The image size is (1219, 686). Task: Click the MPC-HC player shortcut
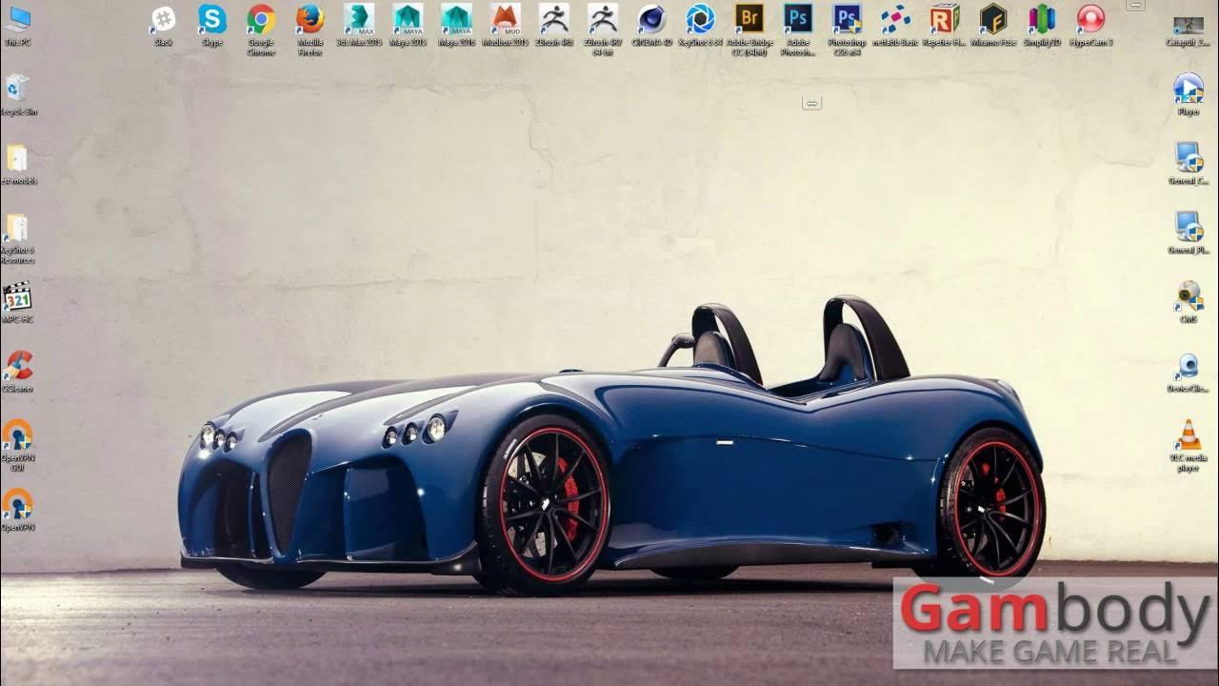click(17, 297)
